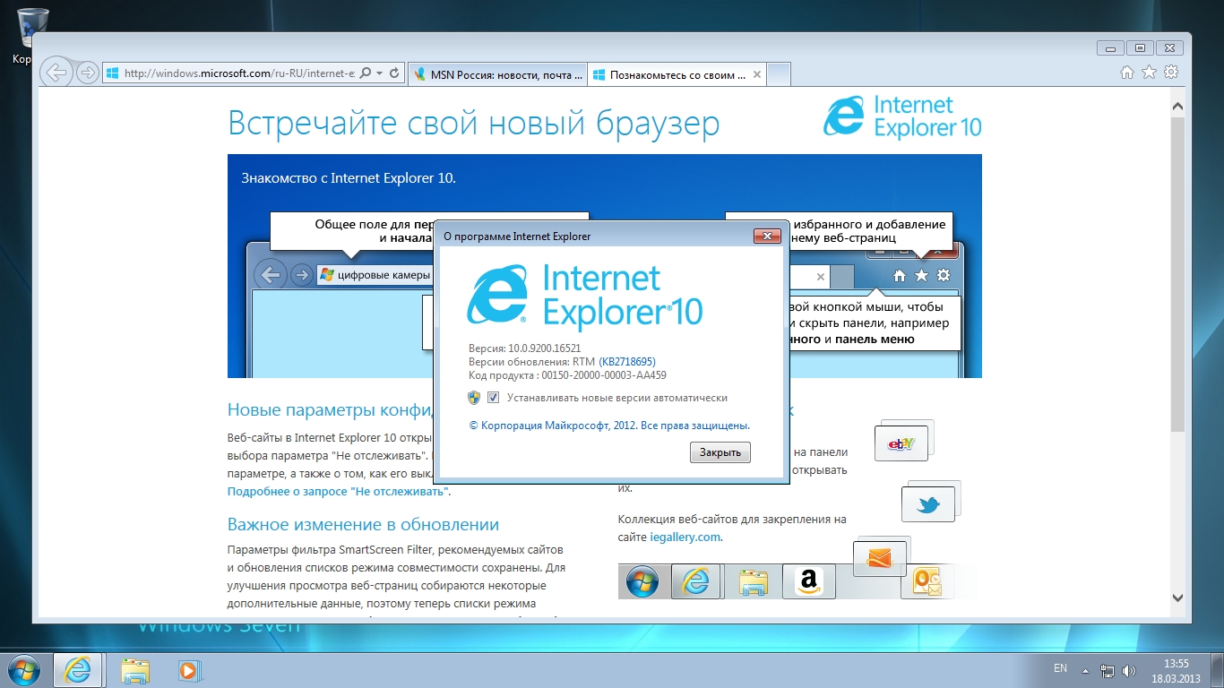1224x688 pixels.
Task: Click the magnifier search icon in address bar
Action: point(365,73)
